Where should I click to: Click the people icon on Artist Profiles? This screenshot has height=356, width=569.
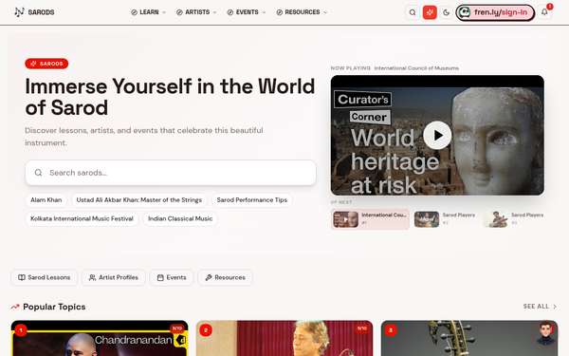[93, 277]
